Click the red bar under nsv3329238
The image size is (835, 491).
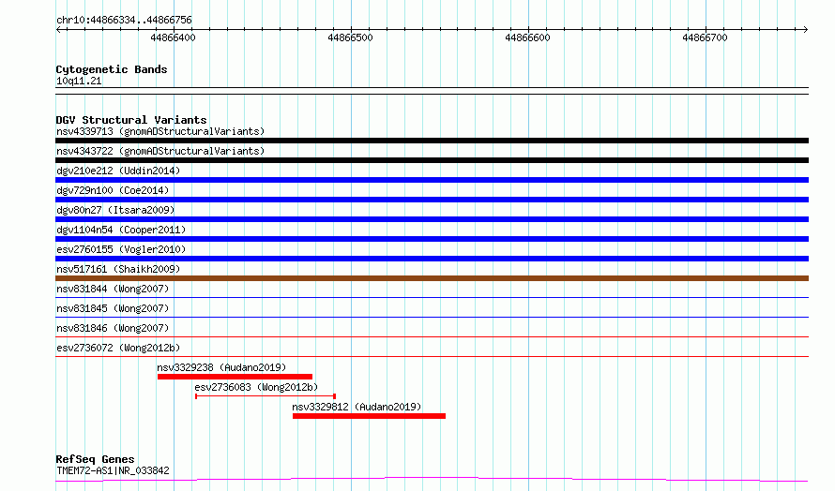pyautogui.click(x=235, y=378)
